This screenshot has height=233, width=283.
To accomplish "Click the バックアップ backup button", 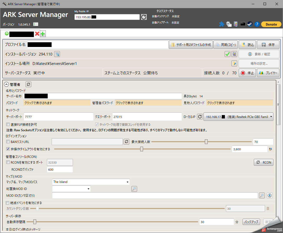I will click(251, 222).
